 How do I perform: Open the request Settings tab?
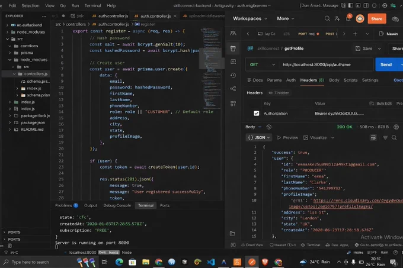click(x=370, y=80)
